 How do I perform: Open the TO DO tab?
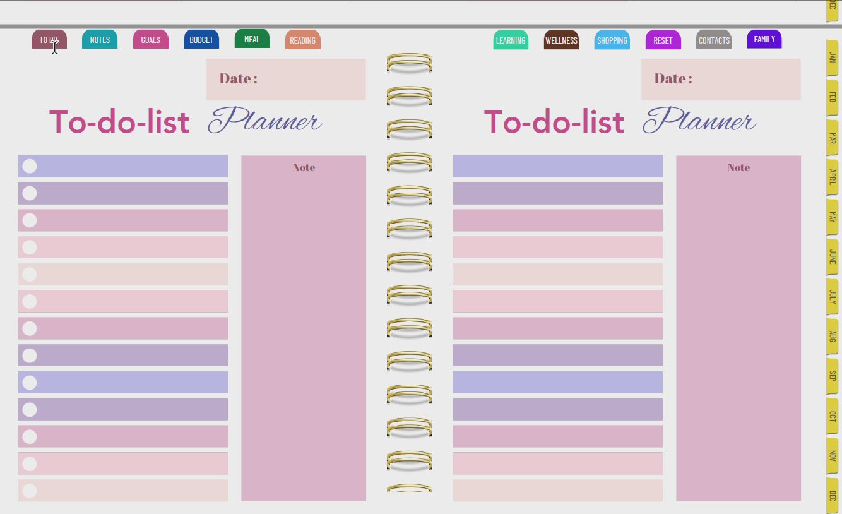click(49, 40)
